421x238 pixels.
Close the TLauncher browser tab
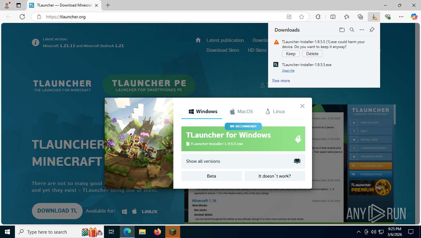tap(97, 5)
